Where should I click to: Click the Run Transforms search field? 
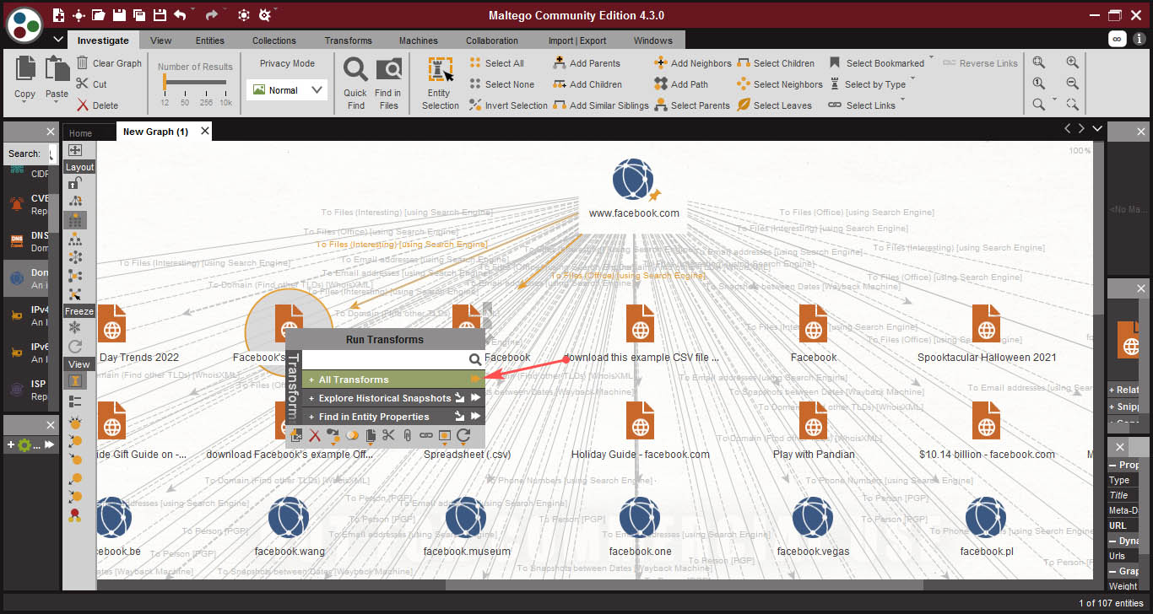point(385,359)
